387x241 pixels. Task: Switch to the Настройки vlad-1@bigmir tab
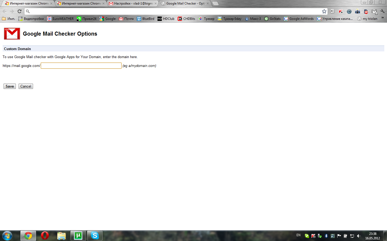tap(132, 3)
